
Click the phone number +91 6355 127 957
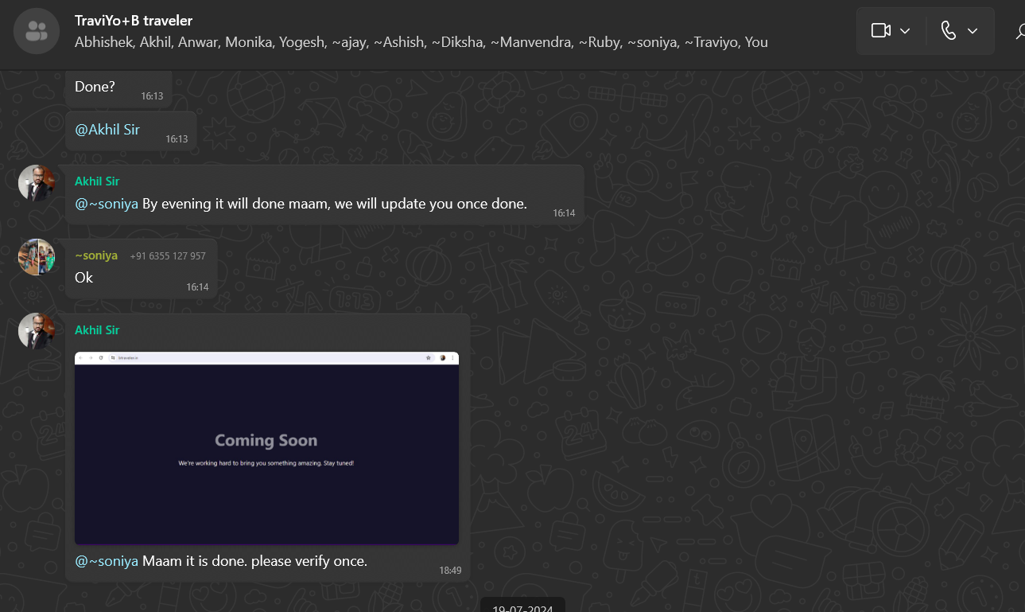coord(168,256)
